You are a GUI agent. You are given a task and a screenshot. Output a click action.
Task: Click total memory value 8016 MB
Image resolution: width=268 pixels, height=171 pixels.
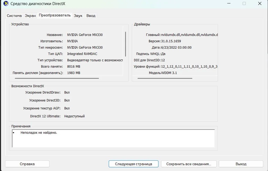tap(74, 66)
